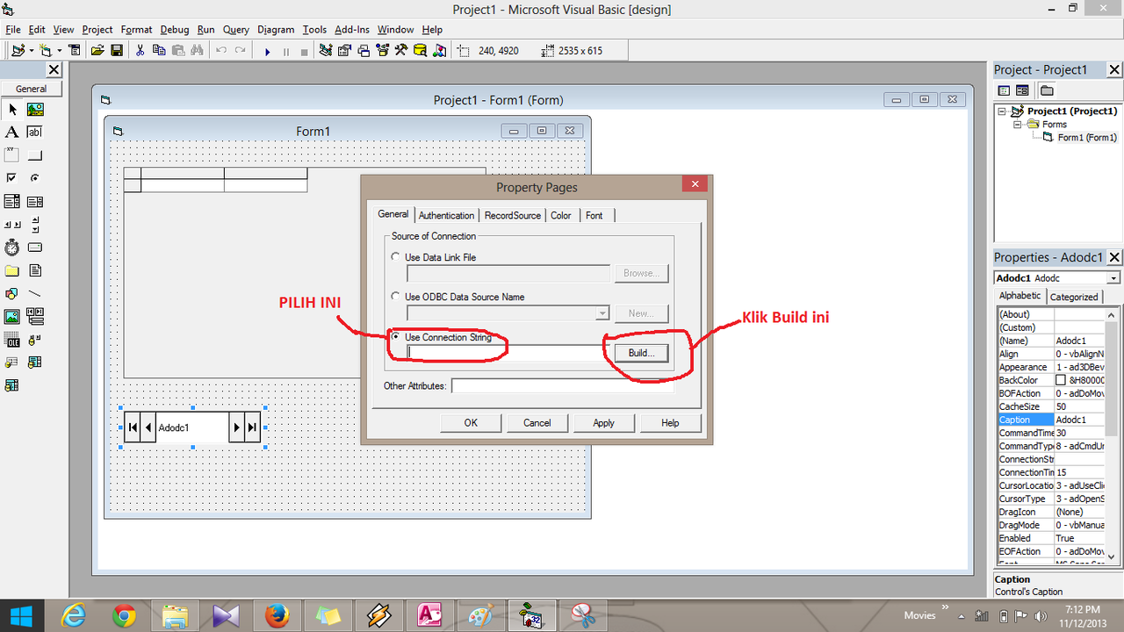Viewport: 1124px width, 632px height.
Task: Click the Other Attributes text field
Action: (562, 386)
